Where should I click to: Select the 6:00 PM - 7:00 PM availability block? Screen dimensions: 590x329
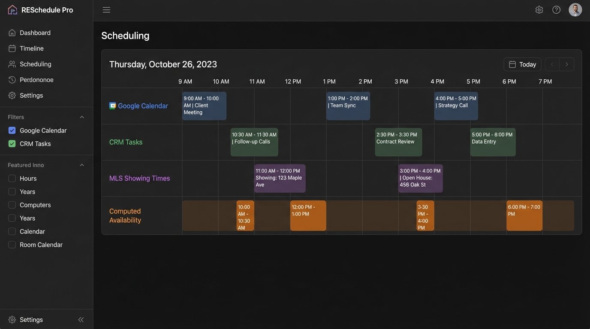524,215
